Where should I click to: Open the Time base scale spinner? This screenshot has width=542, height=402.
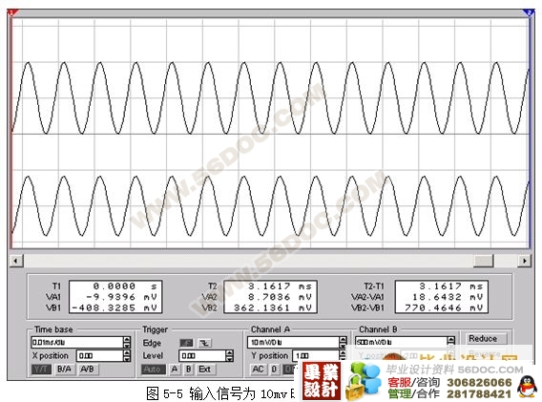127,342
